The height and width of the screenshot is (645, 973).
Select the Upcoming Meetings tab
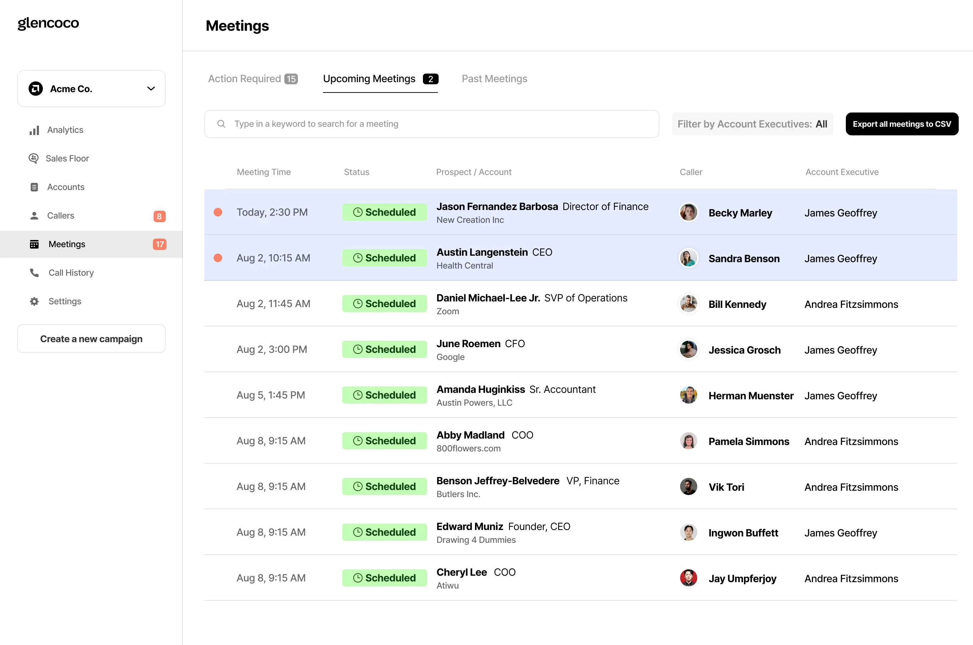(380, 79)
